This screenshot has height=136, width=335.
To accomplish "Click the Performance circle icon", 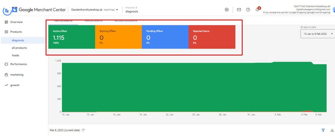I will [6, 64].
